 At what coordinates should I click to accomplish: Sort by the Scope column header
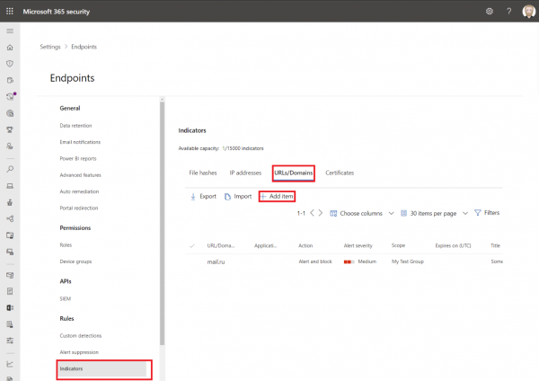[x=398, y=245]
